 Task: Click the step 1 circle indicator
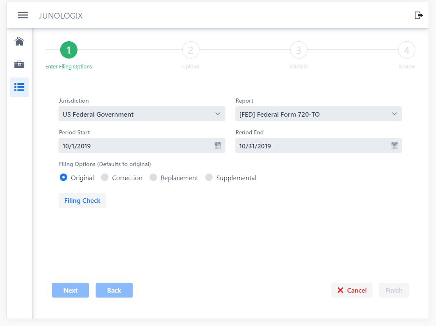pyautogui.click(x=69, y=50)
